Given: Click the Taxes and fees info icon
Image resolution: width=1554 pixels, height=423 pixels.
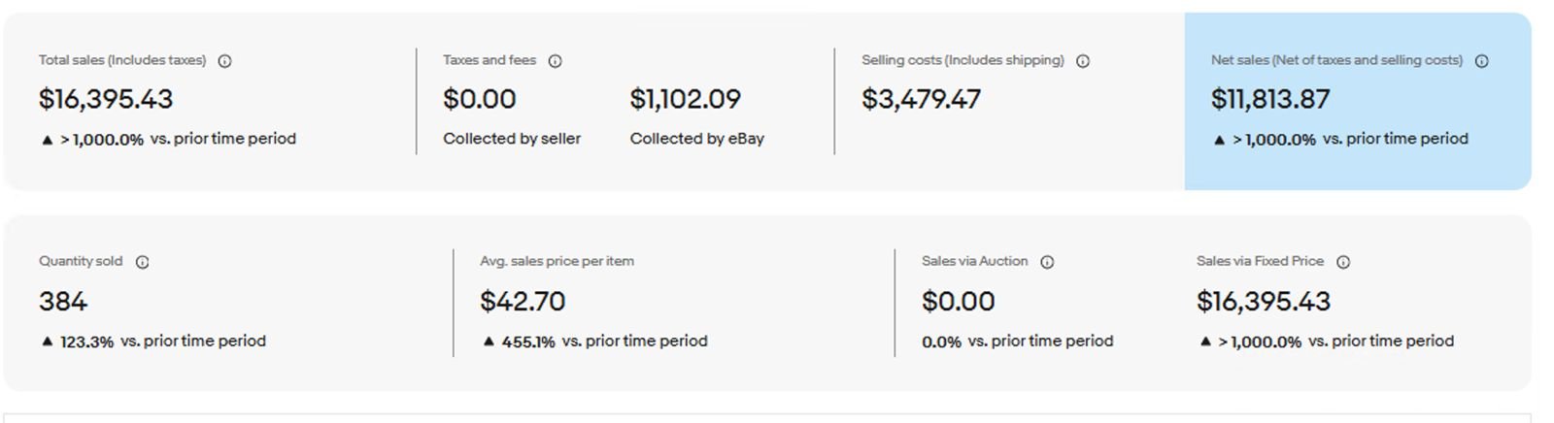Looking at the screenshot, I should pos(555,61).
